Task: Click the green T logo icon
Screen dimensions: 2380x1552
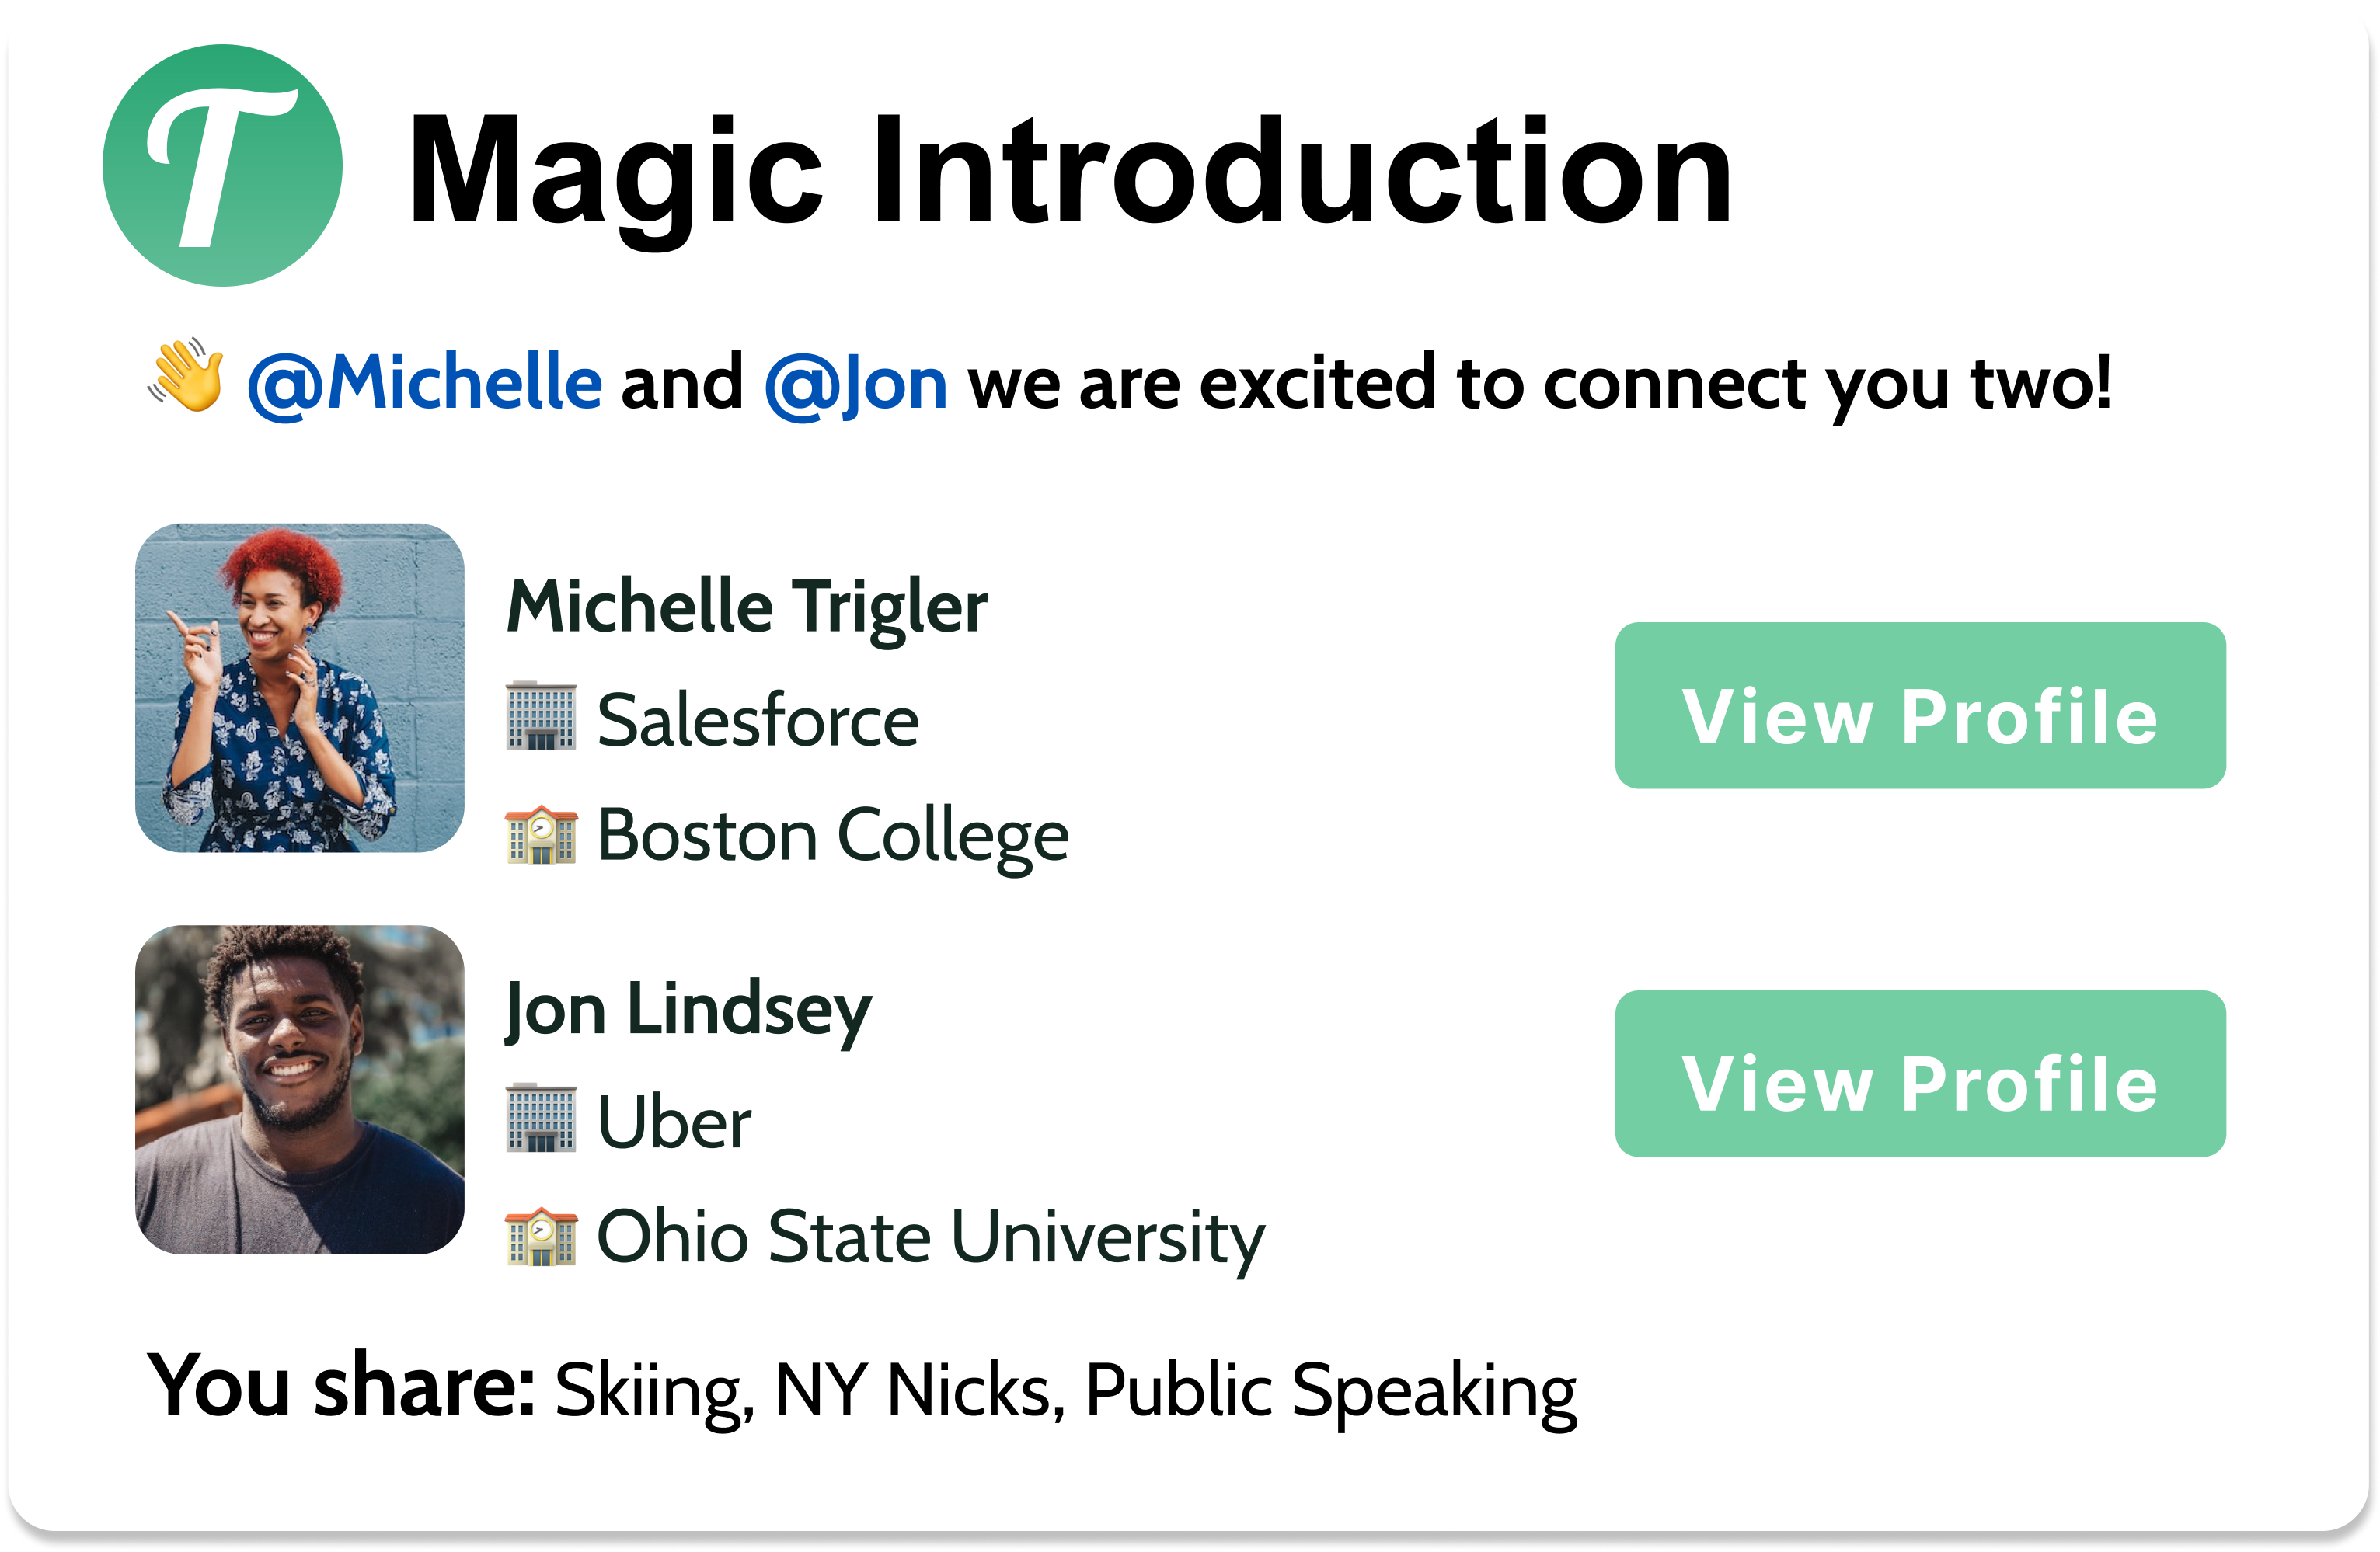Action: (222, 166)
